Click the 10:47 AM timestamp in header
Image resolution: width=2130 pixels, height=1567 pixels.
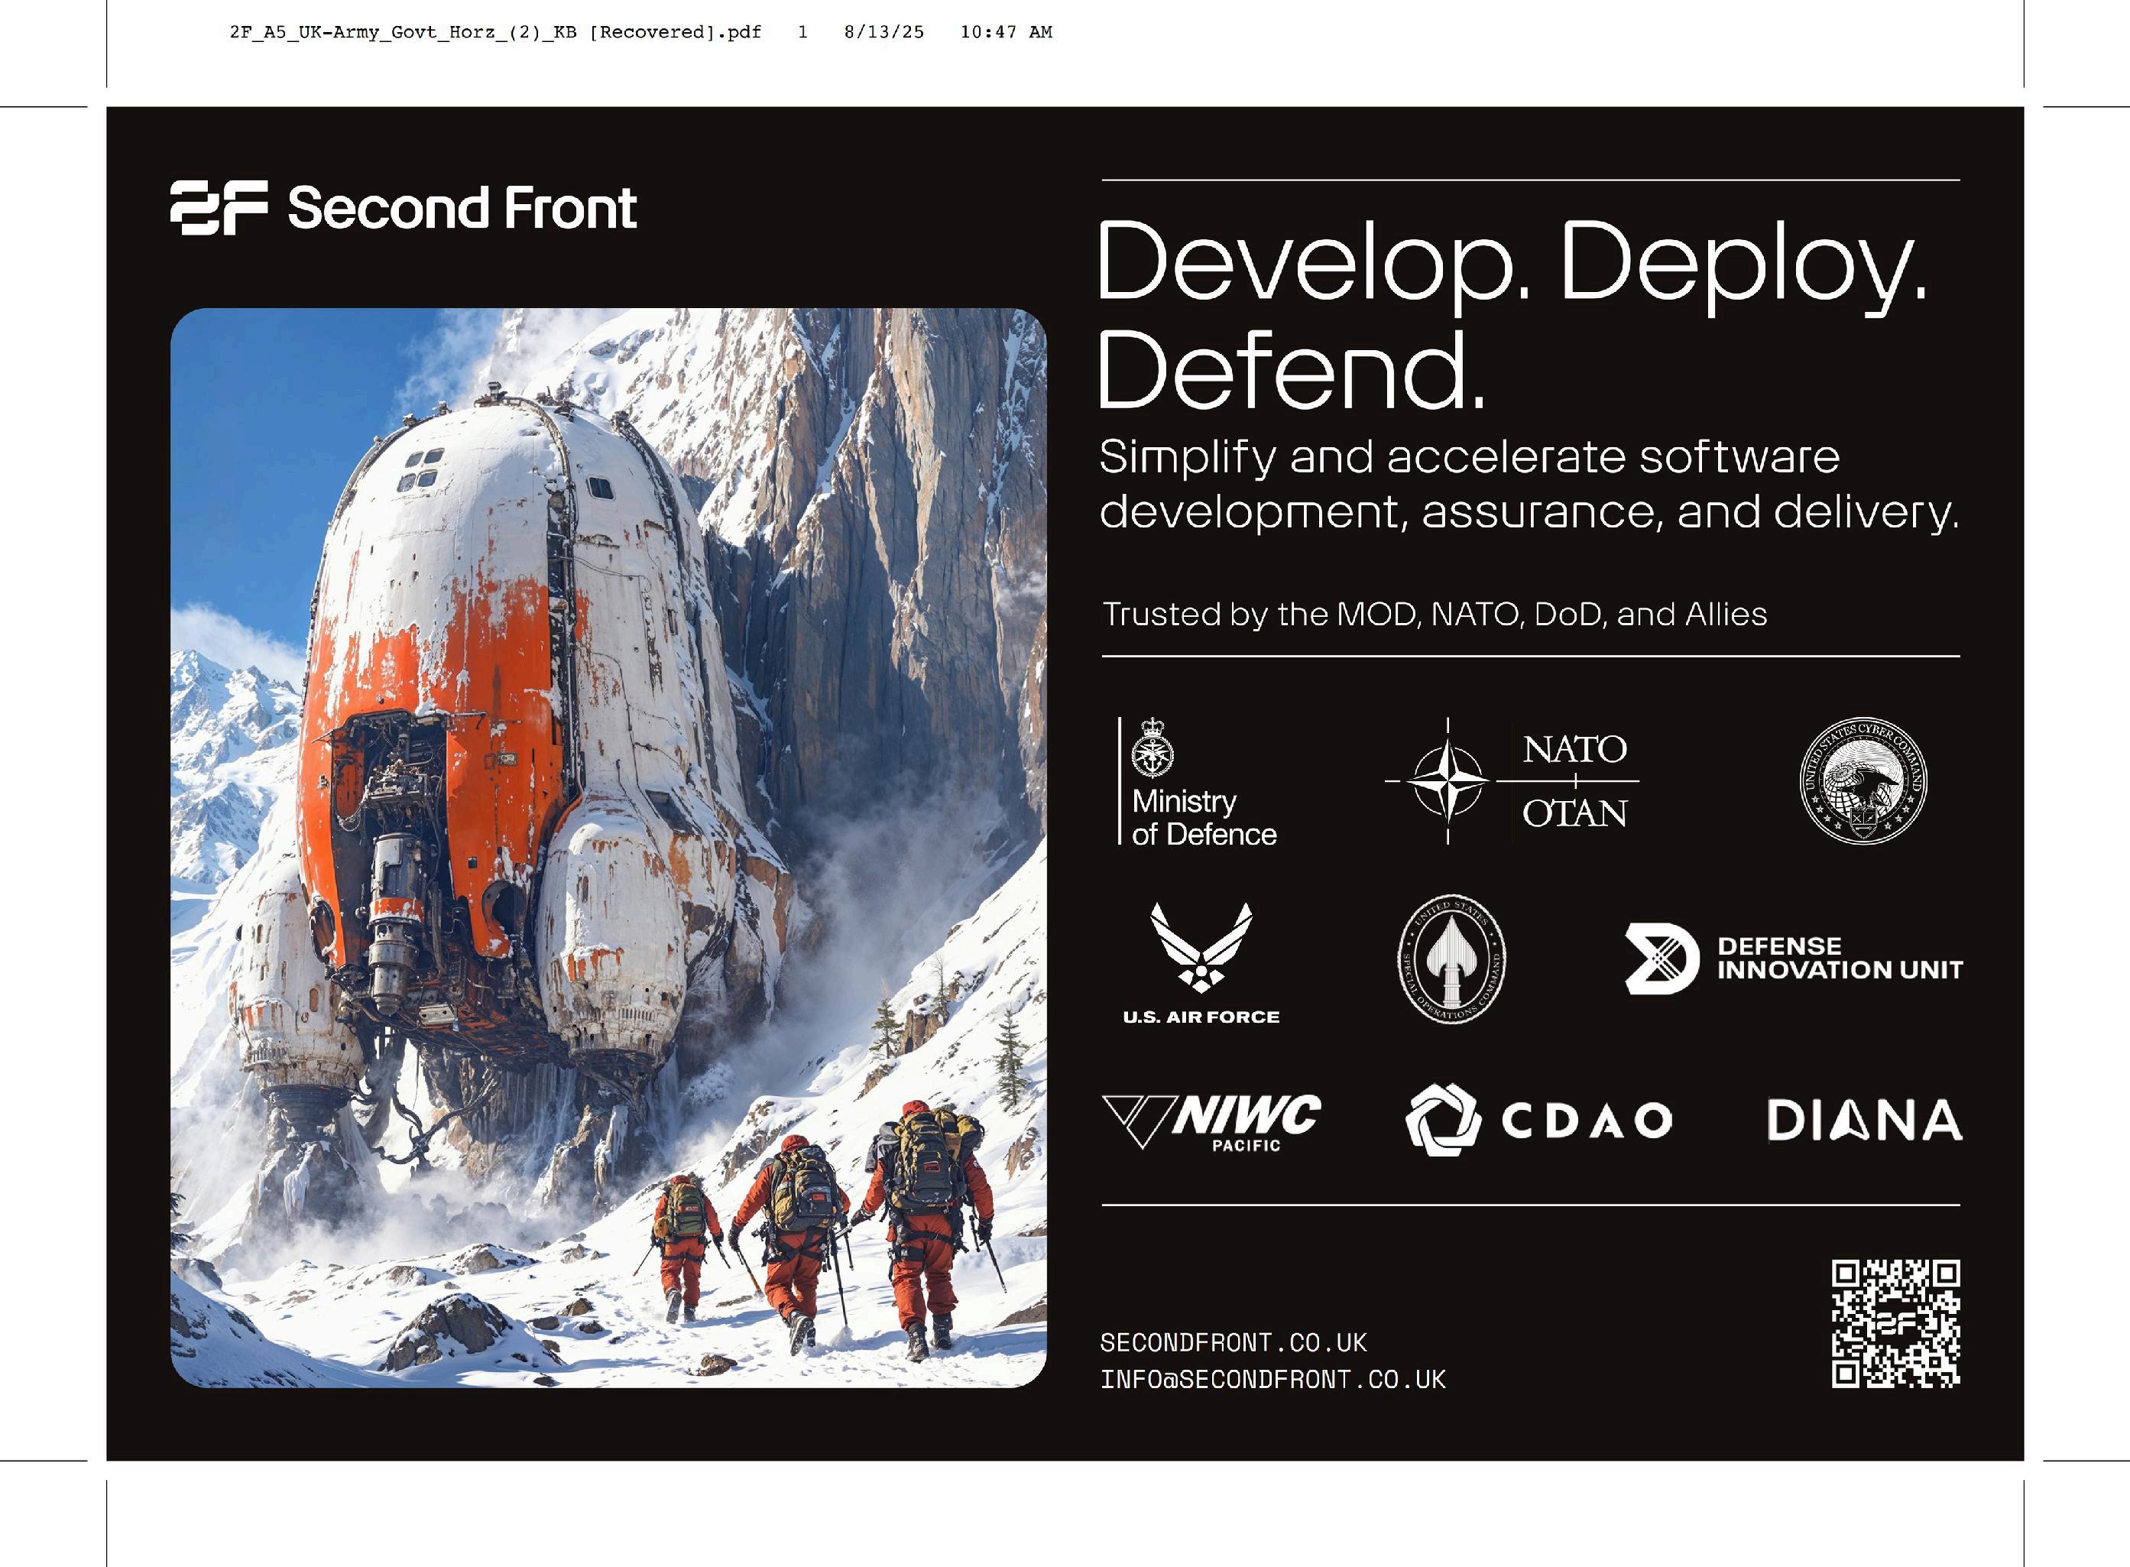tap(1005, 32)
